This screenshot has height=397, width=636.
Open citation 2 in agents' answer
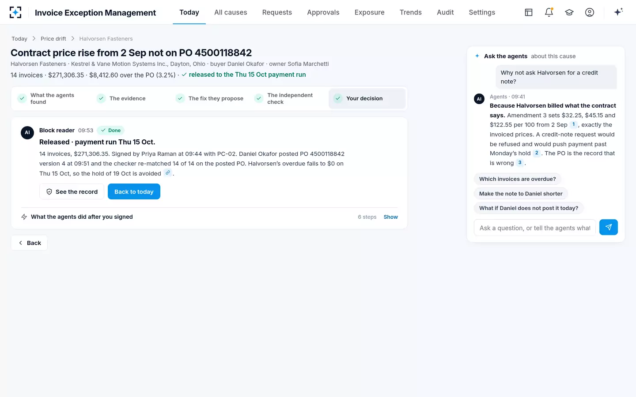pyautogui.click(x=537, y=153)
